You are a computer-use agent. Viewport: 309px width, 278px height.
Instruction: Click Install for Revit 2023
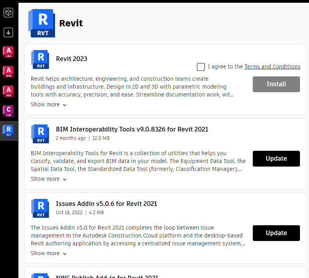tap(276, 84)
